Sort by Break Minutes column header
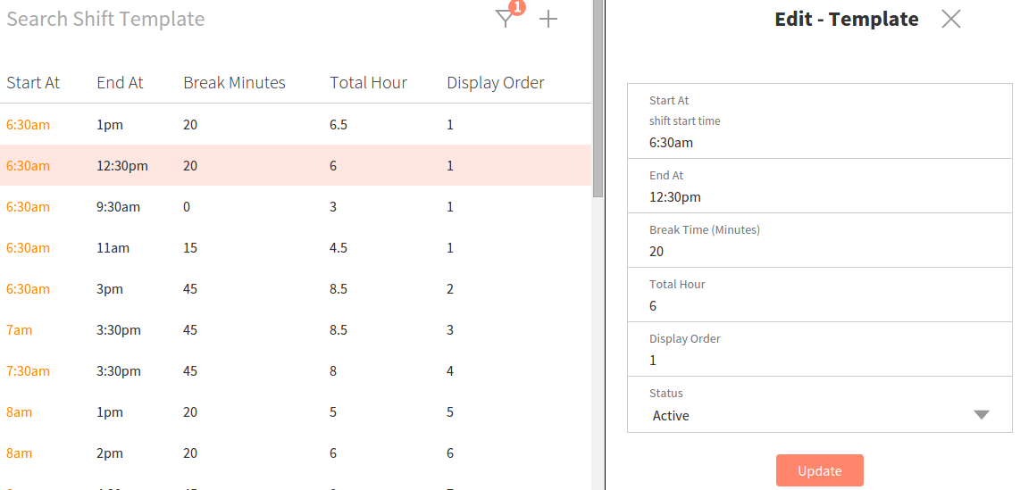Viewport: 1020px width, 490px height. [234, 83]
